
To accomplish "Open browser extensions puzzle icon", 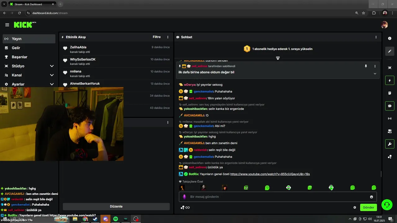I will [374, 13].
